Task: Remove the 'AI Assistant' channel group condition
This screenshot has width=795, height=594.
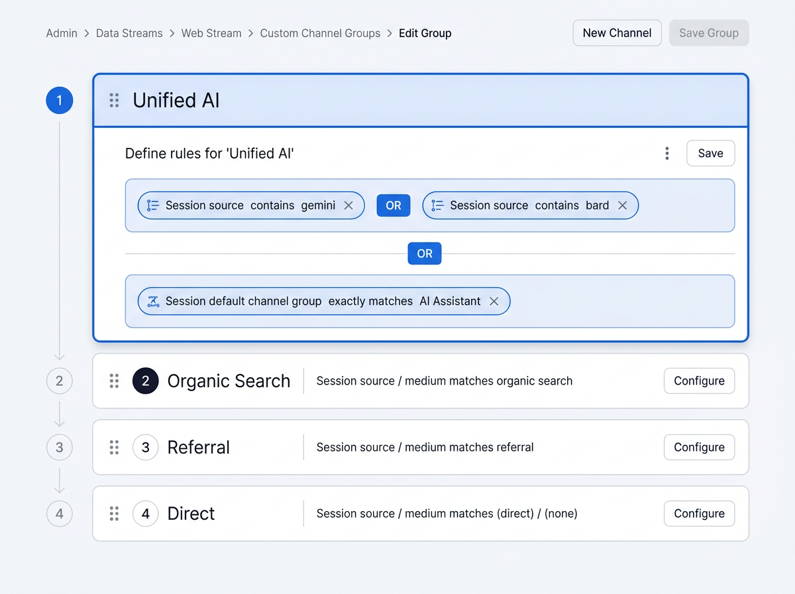Action: click(494, 301)
